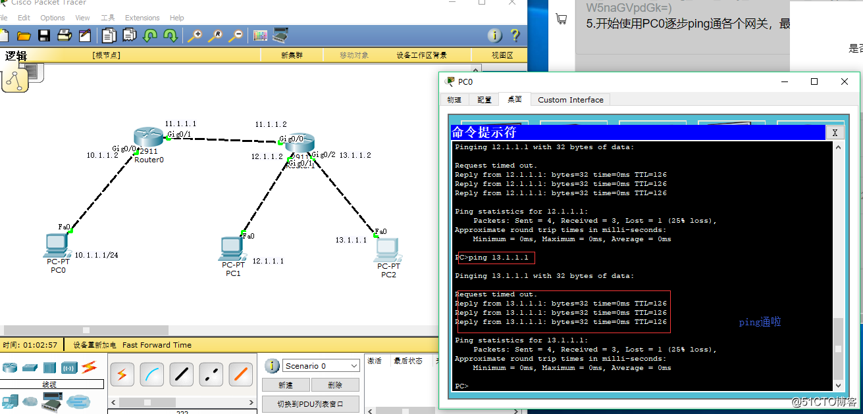Undo with the left green arrow
The width and height of the screenshot is (863, 414).
click(x=150, y=35)
